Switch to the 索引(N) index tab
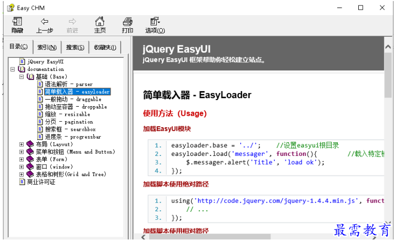 (x=47, y=47)
